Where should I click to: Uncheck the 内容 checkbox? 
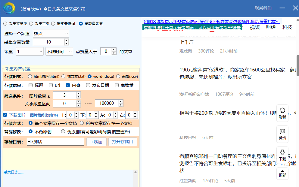click(68, 85)
